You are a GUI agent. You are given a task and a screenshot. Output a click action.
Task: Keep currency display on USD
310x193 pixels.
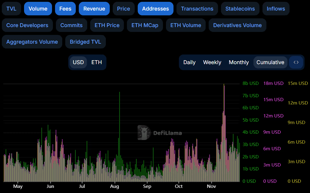click(78, 62)
